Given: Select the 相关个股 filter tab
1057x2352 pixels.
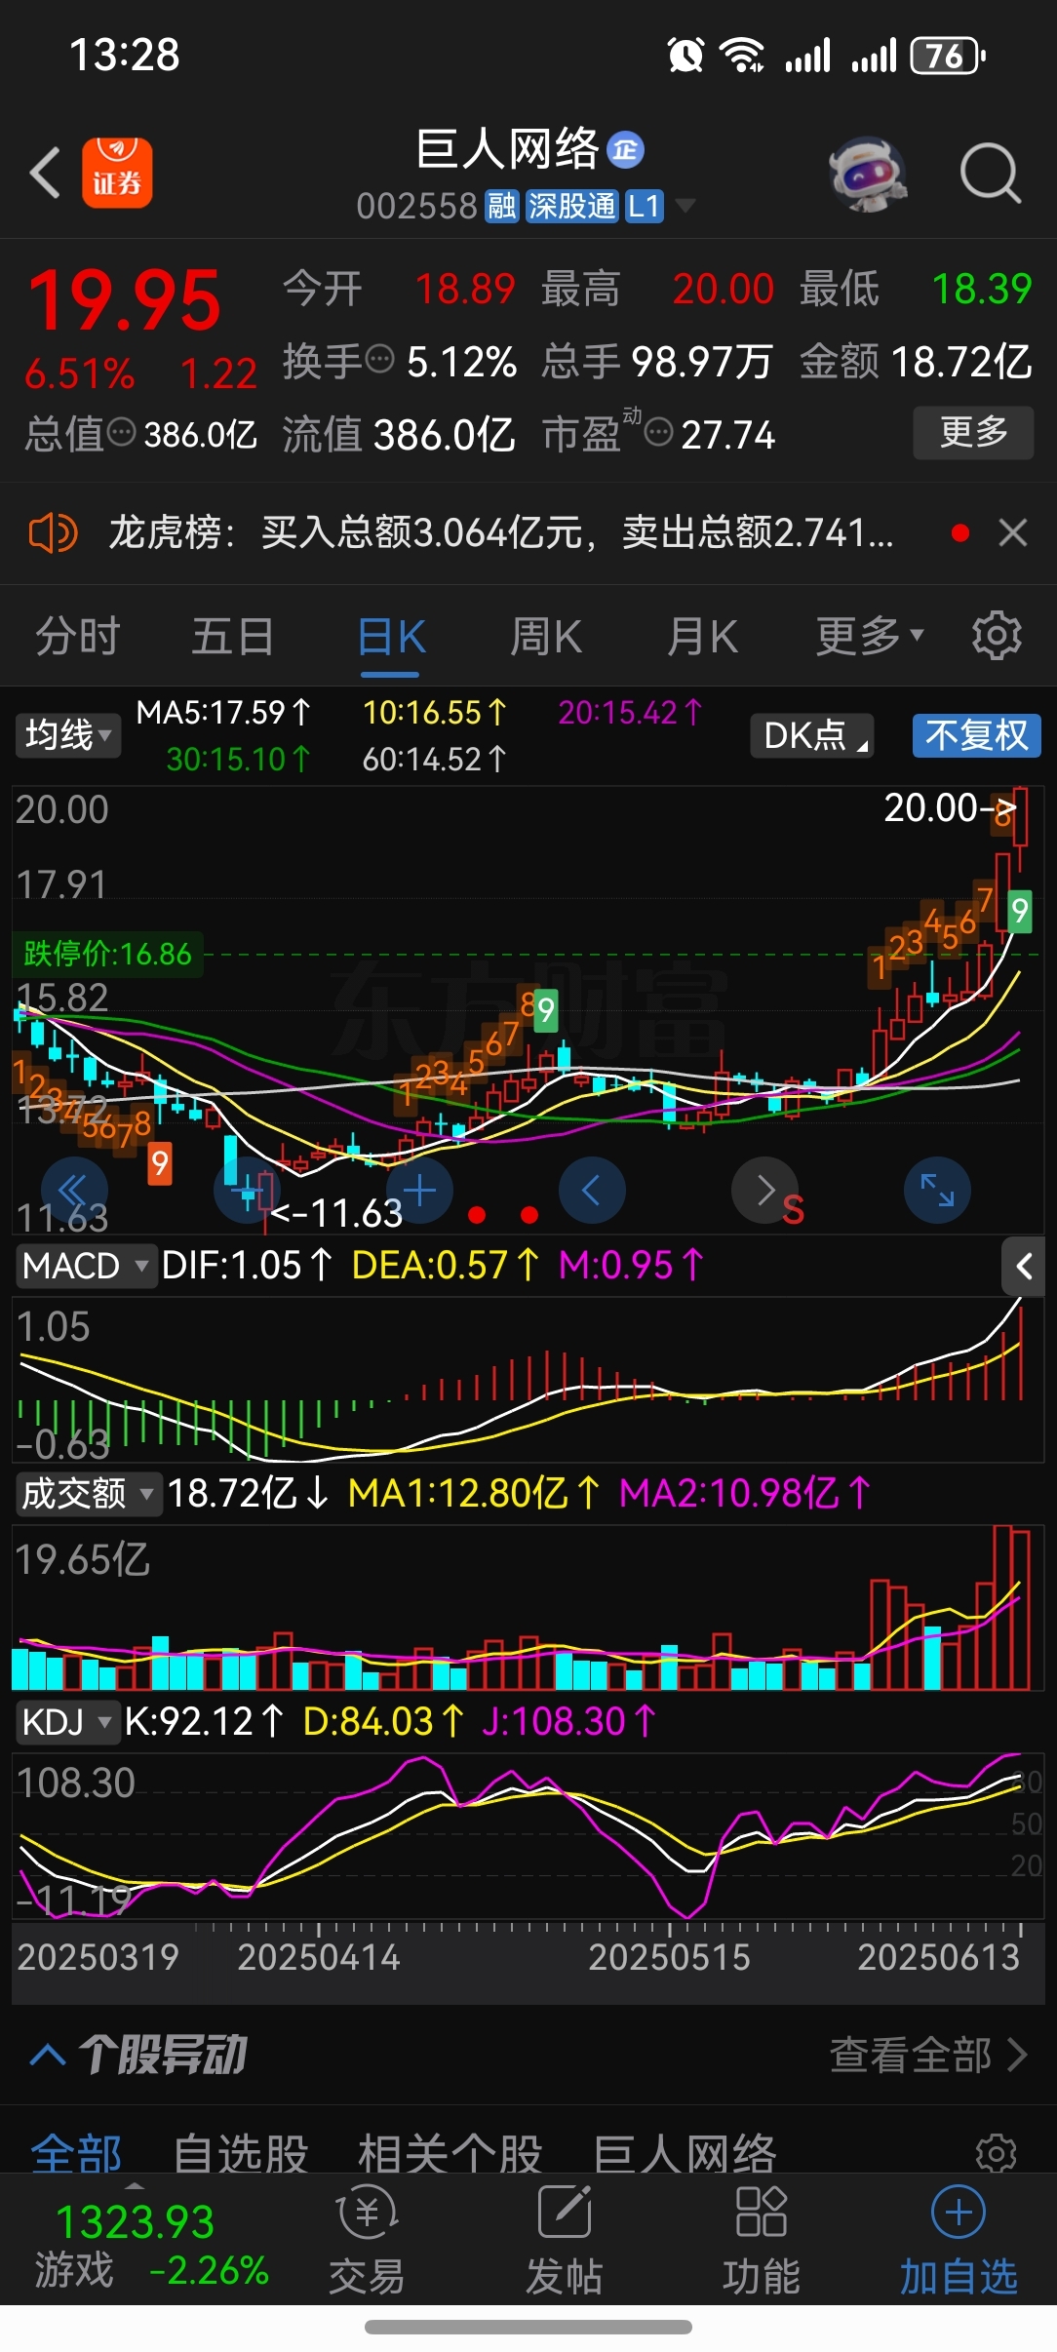Looking at the screenshot, I should [450, 2152].
